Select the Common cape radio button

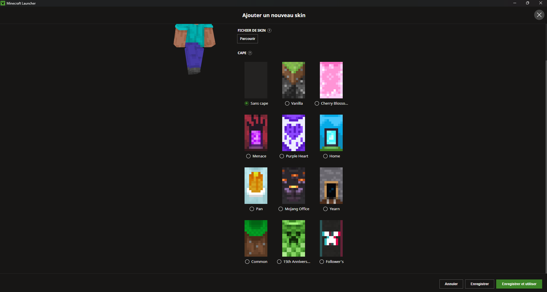247,262
